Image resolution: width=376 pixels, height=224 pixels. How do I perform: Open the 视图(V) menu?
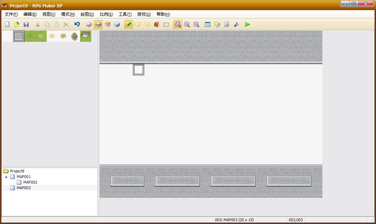tap(49, 14)
